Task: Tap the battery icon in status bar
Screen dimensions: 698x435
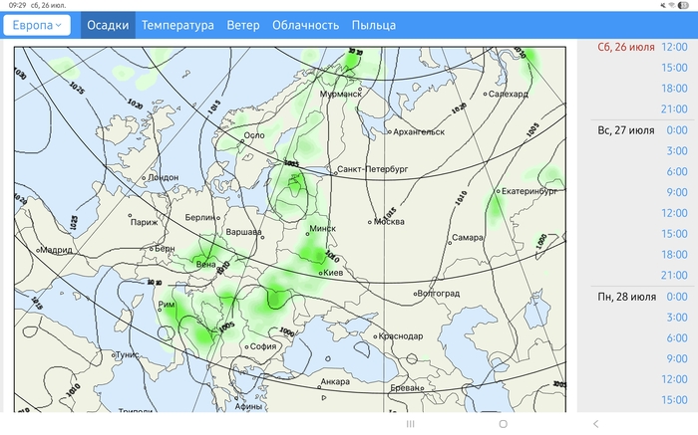Action: tap(682, 5)
